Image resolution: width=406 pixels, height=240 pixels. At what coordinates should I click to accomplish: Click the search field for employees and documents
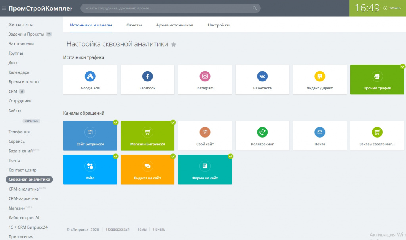(x=170, y=8)
